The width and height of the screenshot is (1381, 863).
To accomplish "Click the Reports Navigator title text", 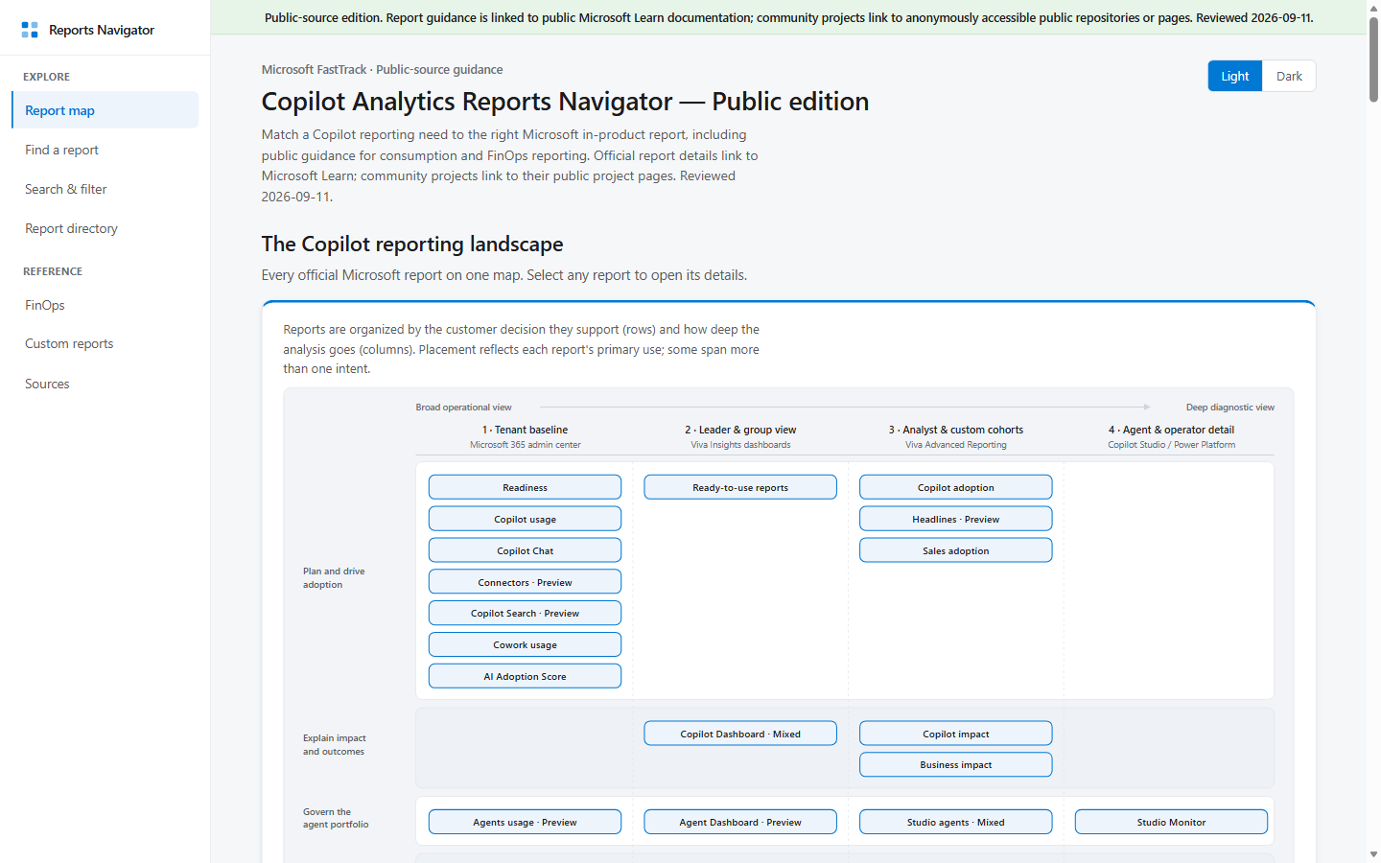I will 102,30.
